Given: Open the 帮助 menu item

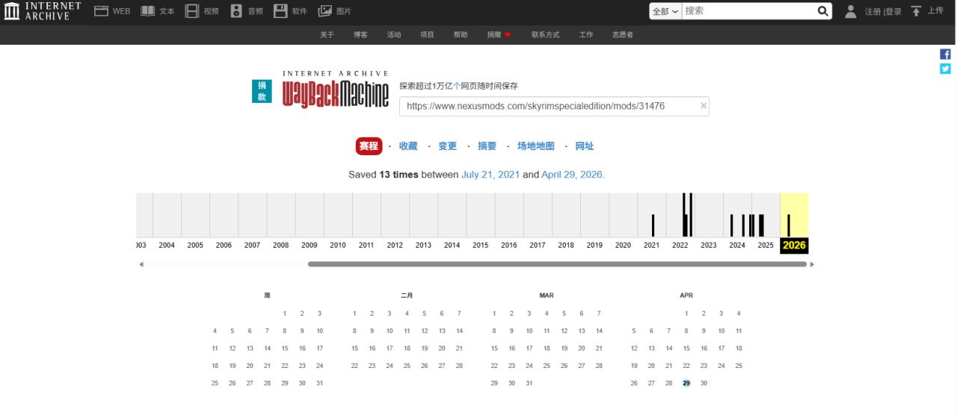Looking at the screenshot, I should pyautogui.click(x=461, y=34).
